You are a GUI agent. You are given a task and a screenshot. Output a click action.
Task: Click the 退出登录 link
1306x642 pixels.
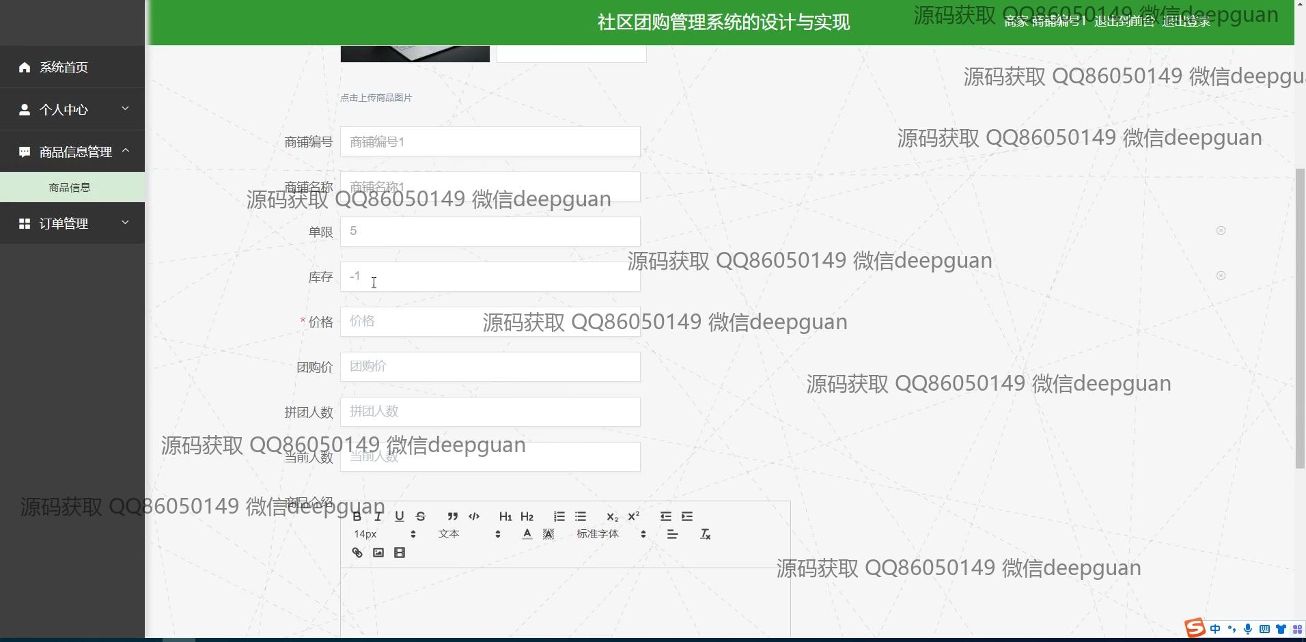pos(1186,21)
